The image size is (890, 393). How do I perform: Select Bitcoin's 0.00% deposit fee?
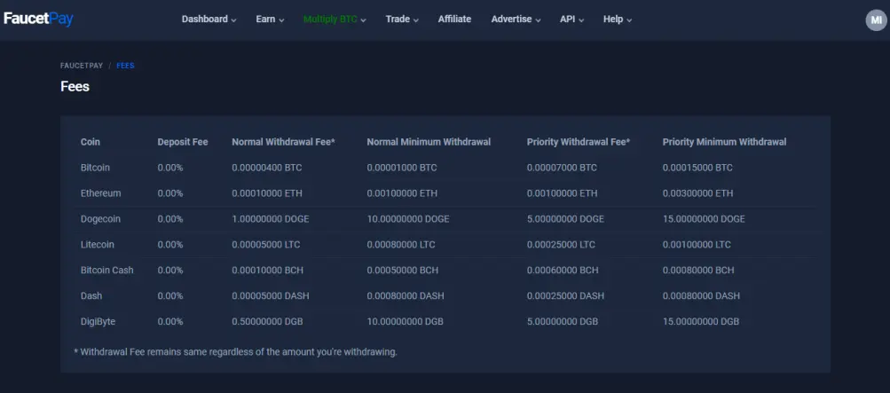click(x=170, y=168)
